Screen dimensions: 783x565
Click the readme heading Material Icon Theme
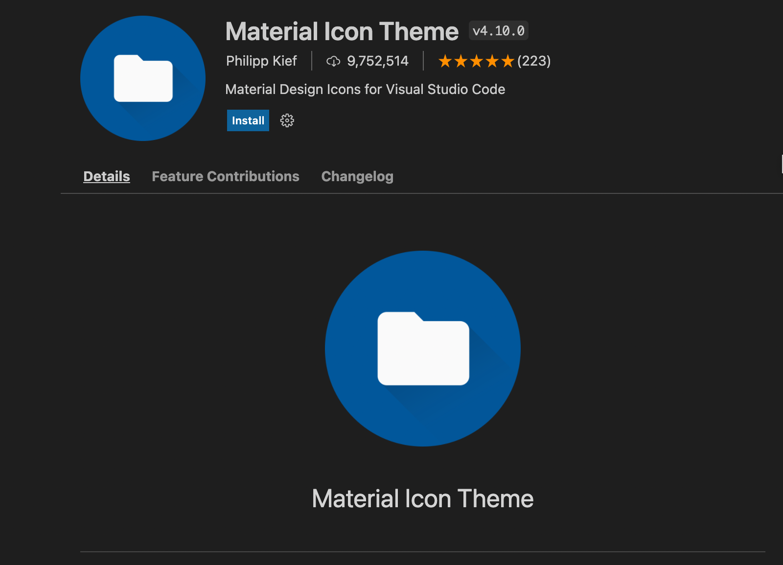(423, 498)
